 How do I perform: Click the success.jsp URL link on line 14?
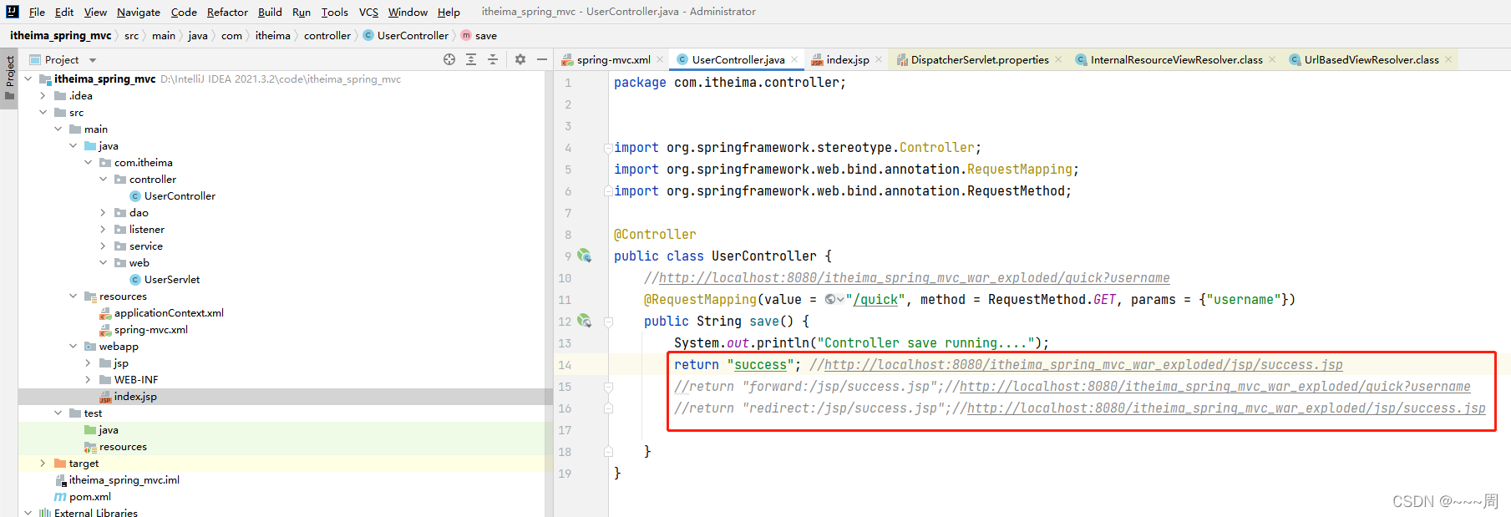[1083, 365]
